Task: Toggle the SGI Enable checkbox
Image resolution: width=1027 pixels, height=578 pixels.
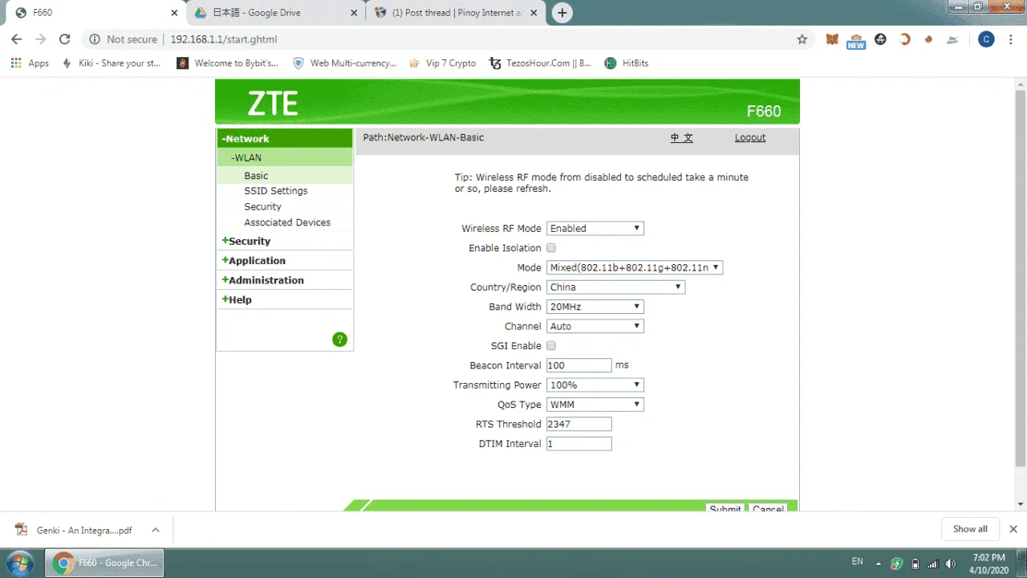Action: [551, 346]
